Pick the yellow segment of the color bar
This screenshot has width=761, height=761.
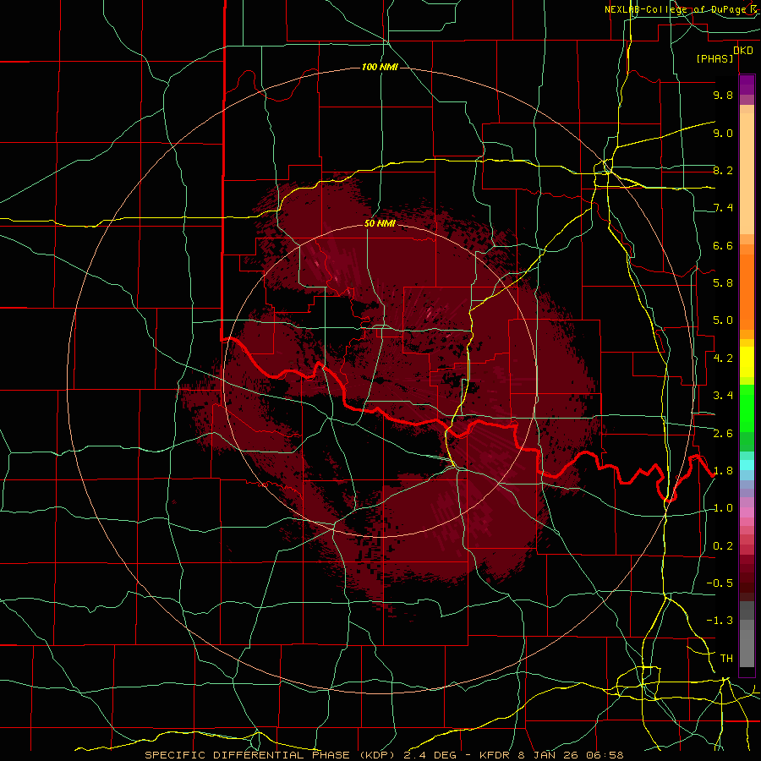[x=747, y=362]
